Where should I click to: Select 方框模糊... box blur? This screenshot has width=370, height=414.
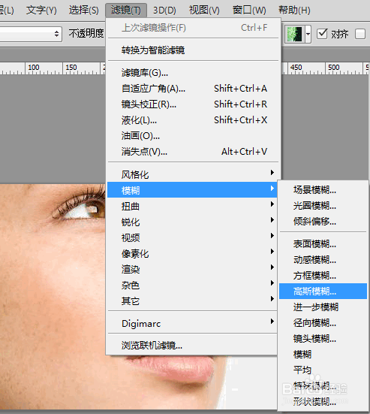(323, 276)
